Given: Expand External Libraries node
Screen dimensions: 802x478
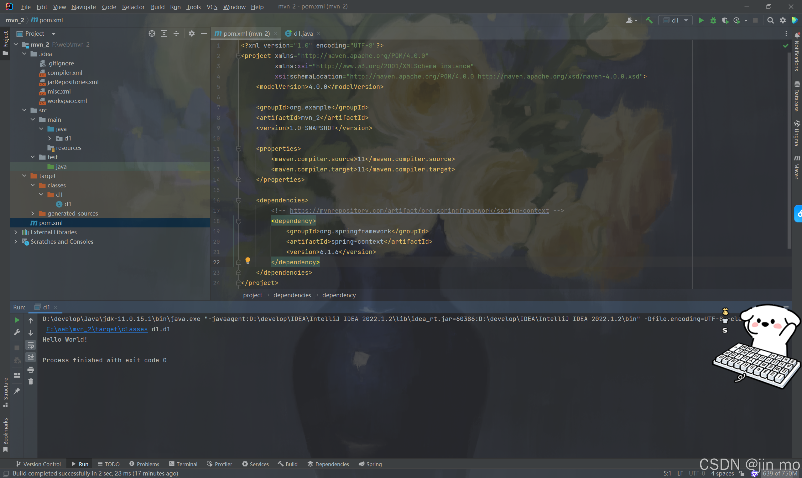Looking at the screenshot, I should (x=16, y=232).
